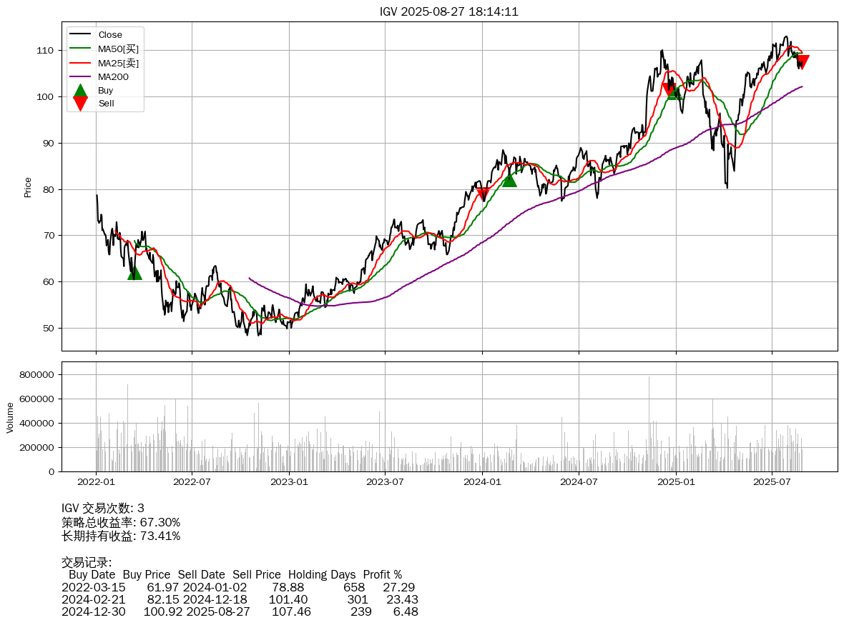
Task: Click the 2023-01 x-axis tick label
Action: tap(289, 482)
